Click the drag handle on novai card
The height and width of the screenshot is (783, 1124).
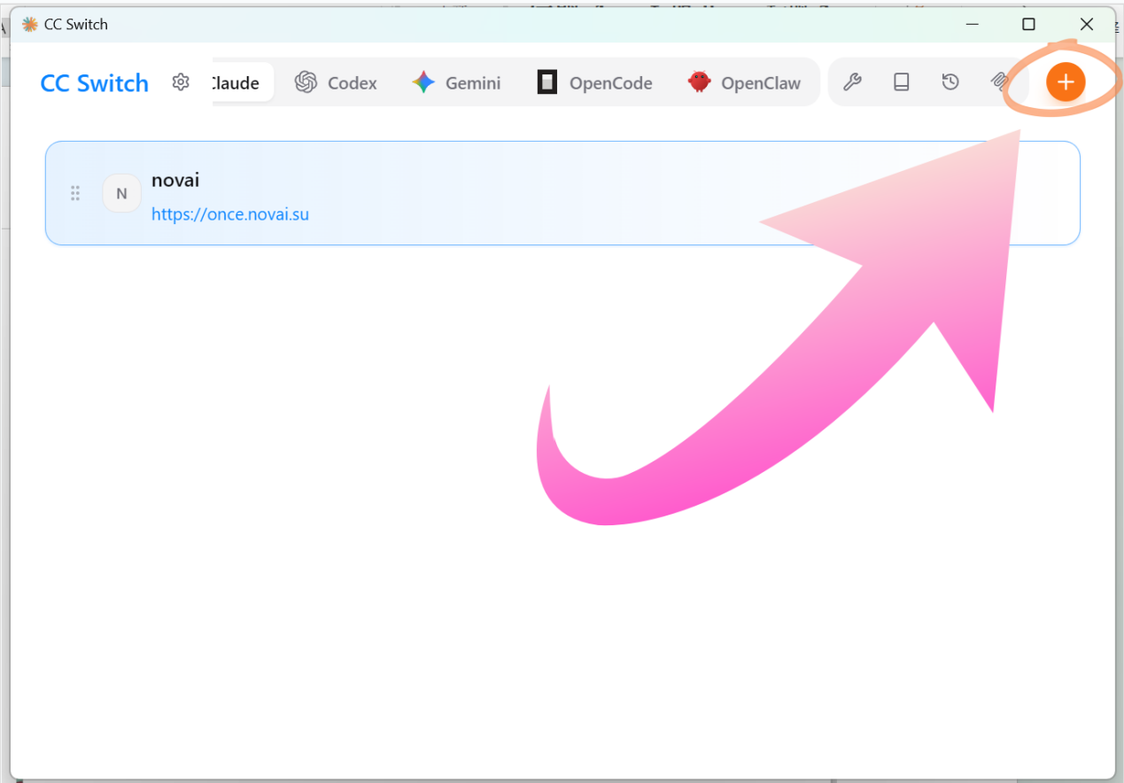(75, 193)
